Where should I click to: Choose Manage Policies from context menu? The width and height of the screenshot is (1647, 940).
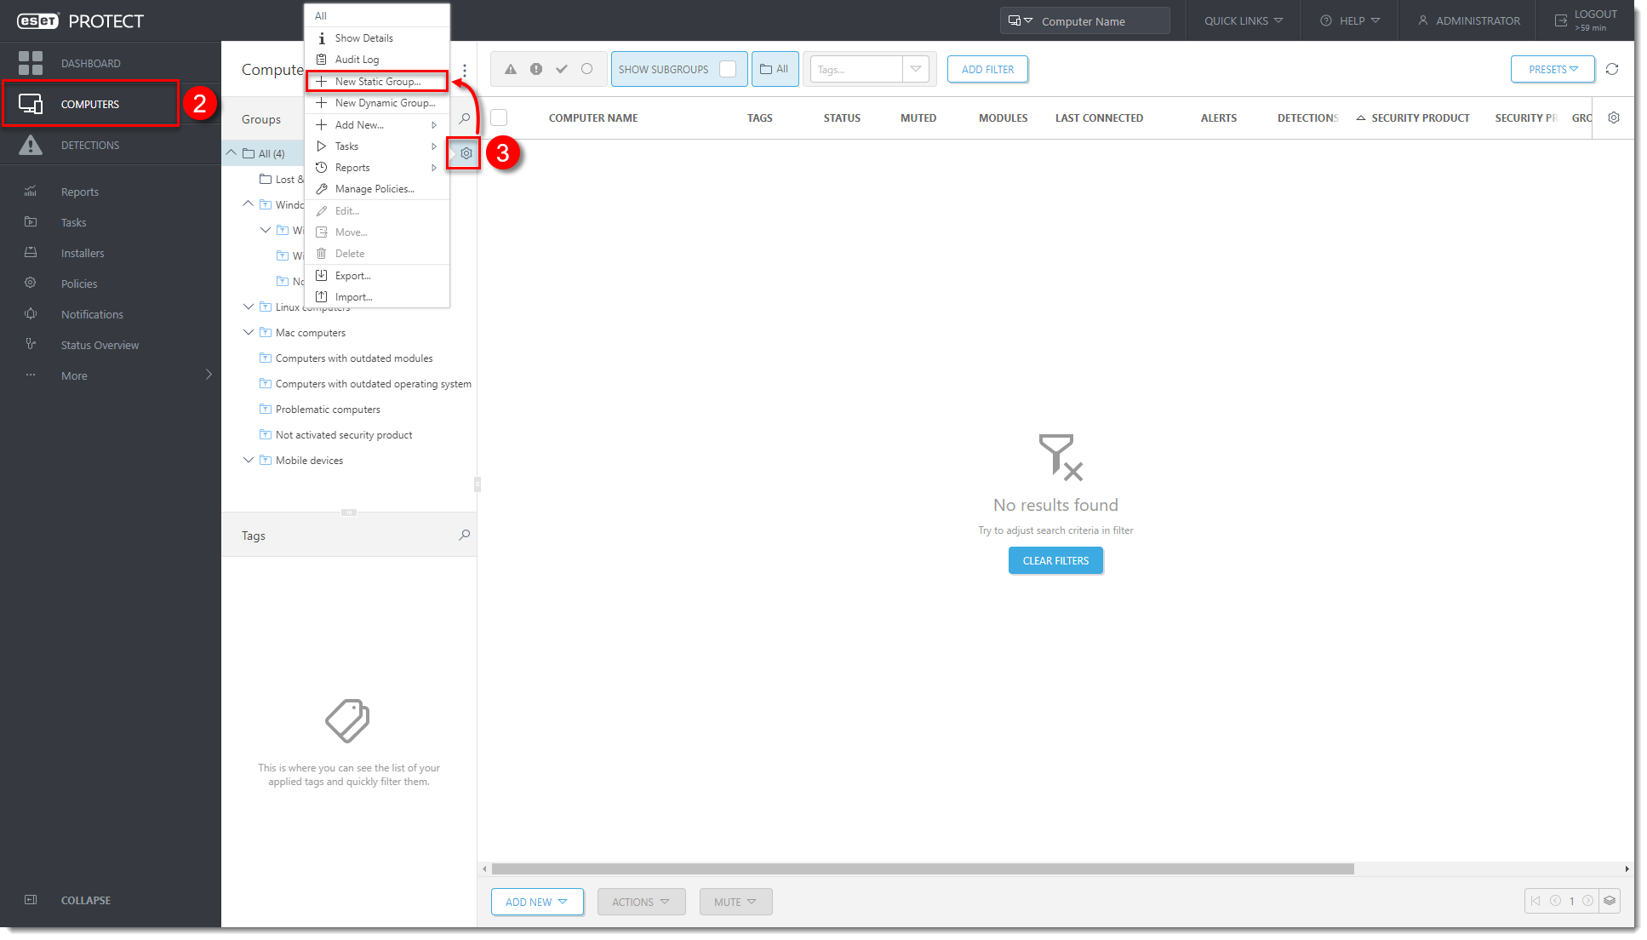click(374, 189)
